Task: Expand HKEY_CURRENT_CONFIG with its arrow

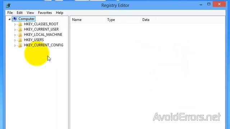Action: [x=15, y=46]
